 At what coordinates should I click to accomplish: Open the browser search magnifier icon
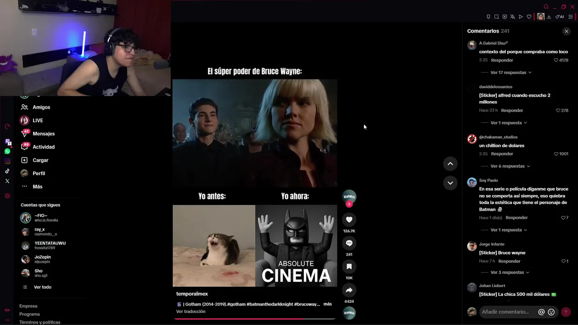tap(546, 7)
